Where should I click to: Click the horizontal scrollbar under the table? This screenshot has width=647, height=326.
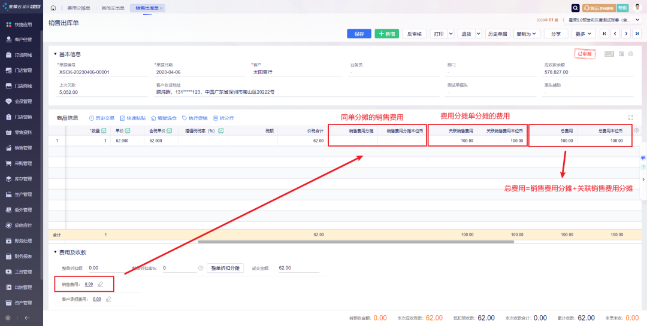click(x=347, y=242)
